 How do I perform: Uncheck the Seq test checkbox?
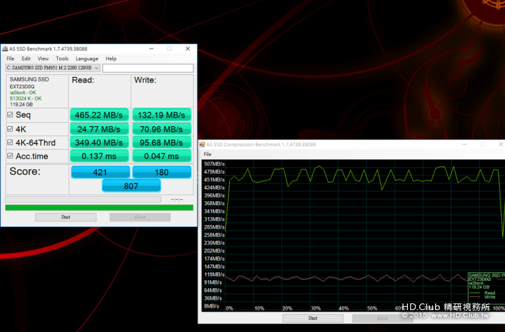[x=9, y=115]
